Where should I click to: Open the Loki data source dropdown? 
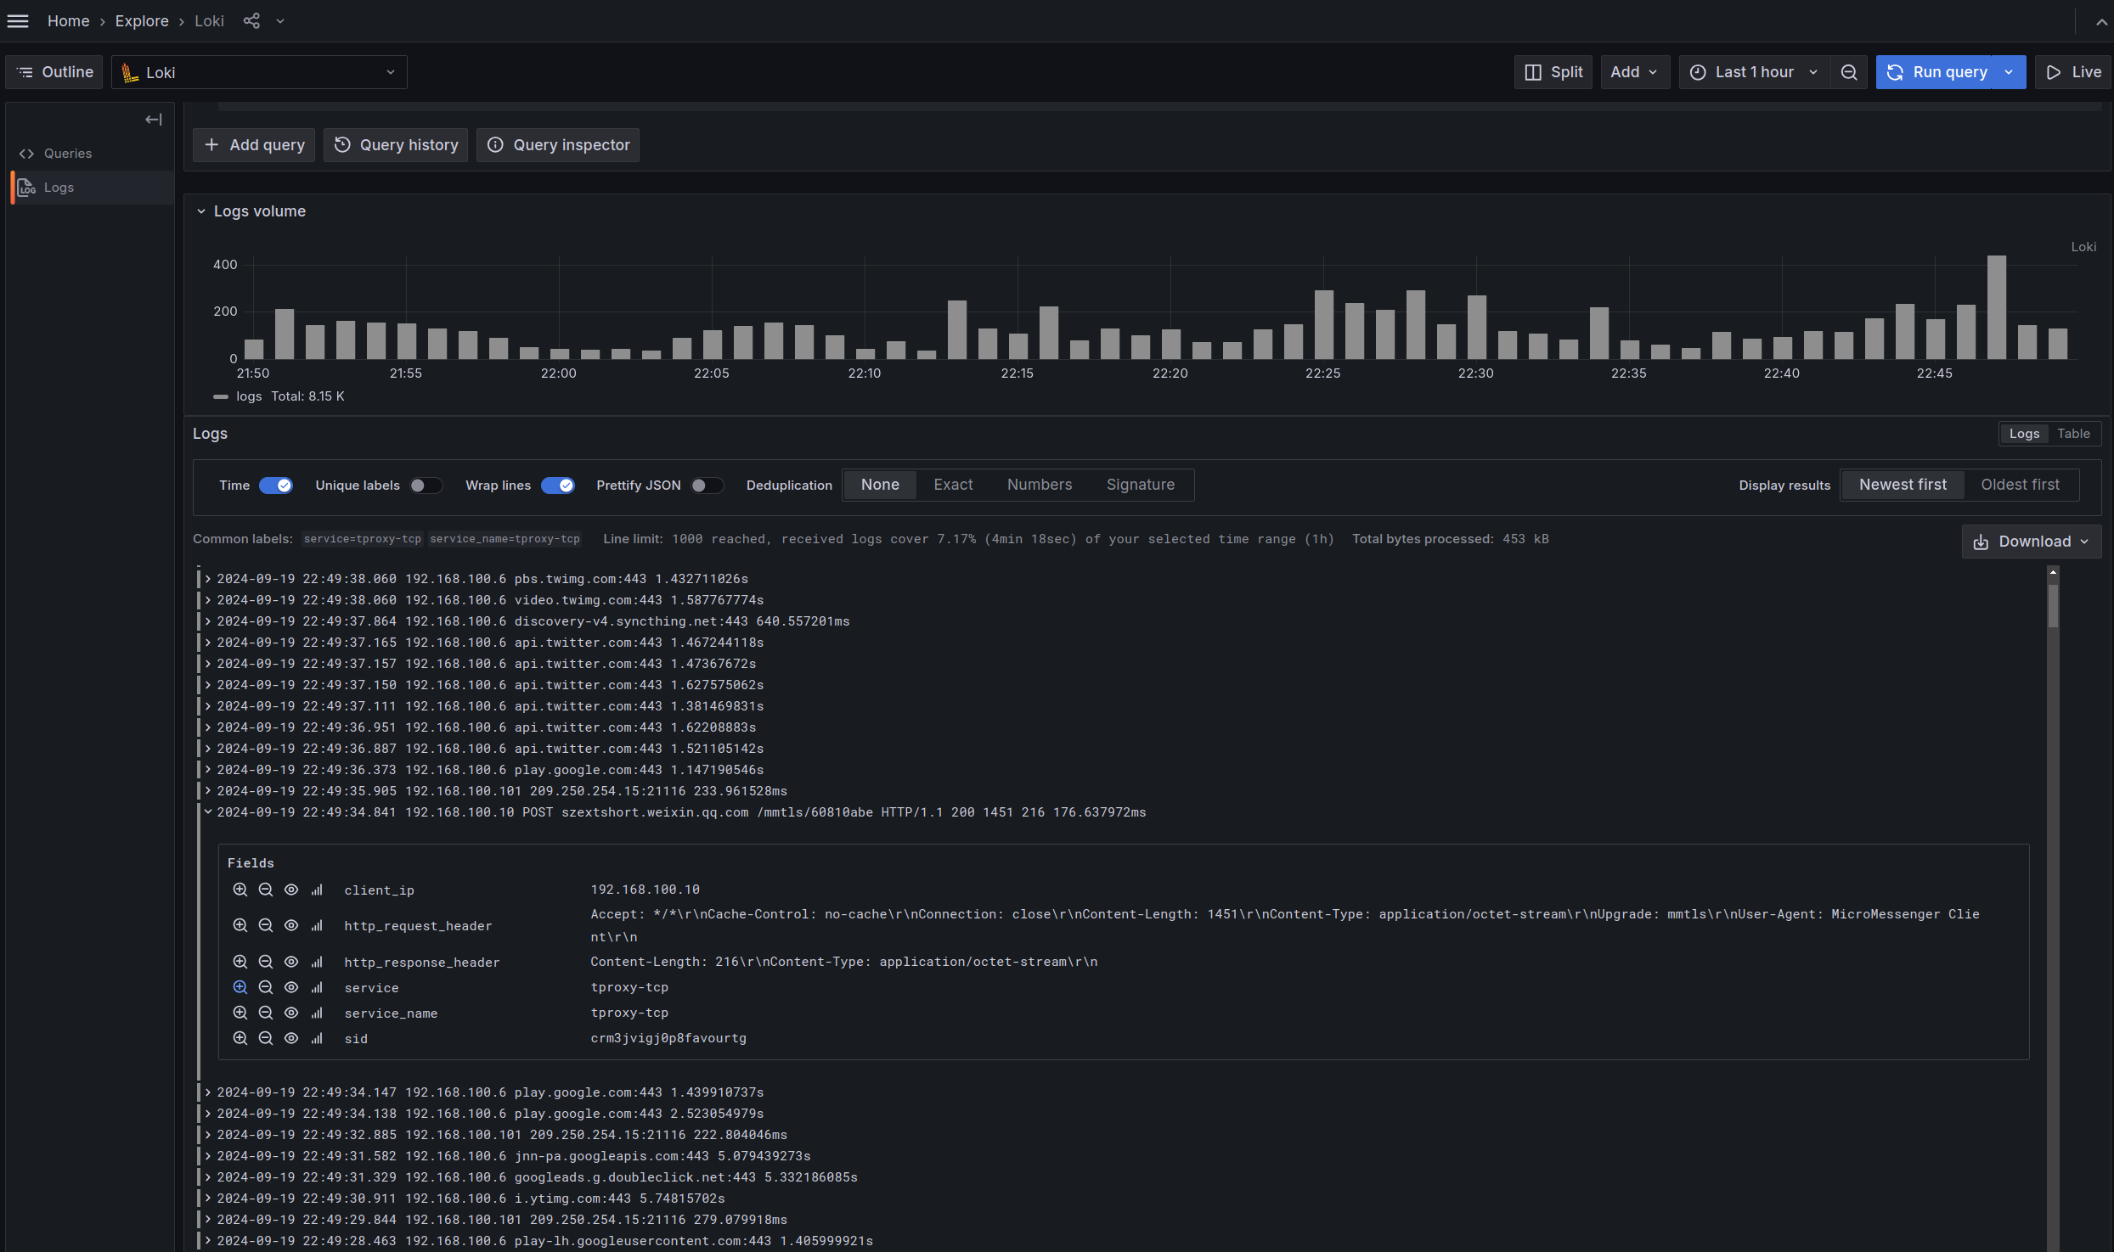point(259,72)
